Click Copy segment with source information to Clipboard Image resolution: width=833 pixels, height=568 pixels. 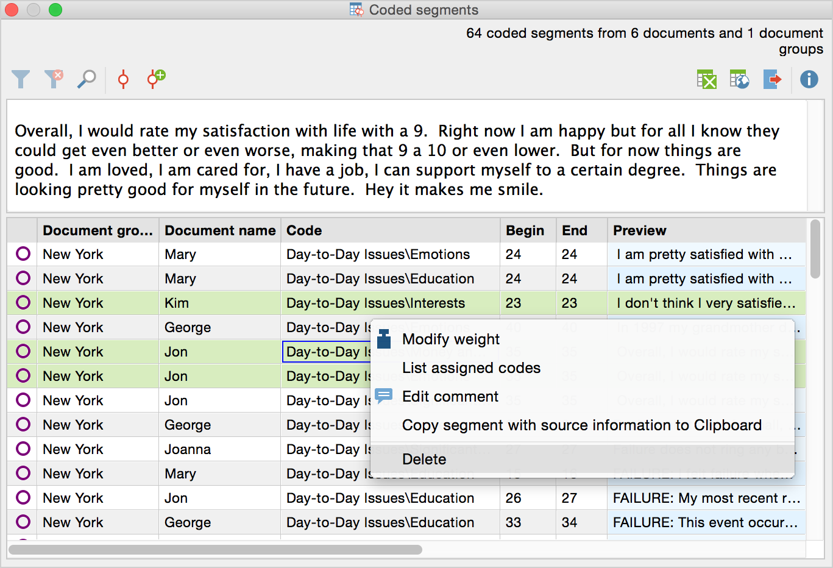(x=581, y=425)
